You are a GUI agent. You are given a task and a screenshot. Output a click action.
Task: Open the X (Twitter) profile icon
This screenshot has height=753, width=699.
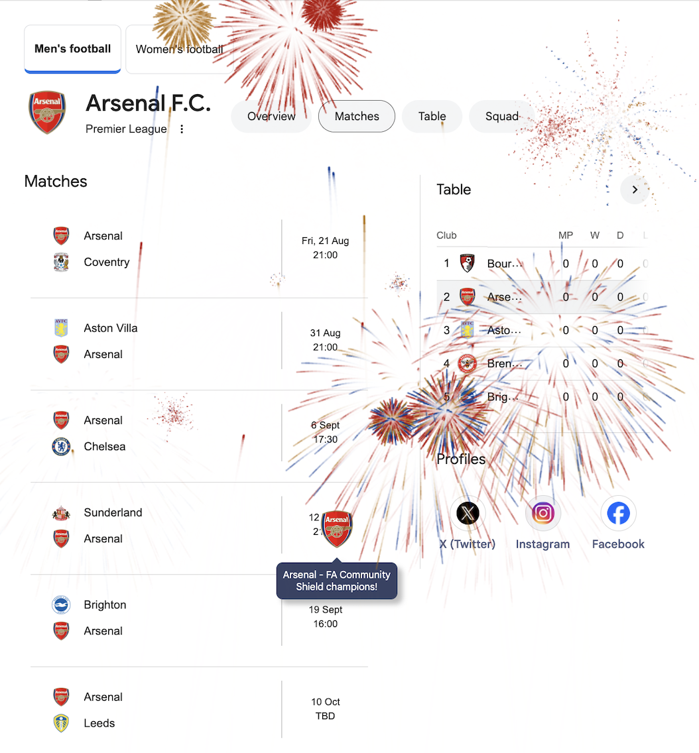point(468,513)
